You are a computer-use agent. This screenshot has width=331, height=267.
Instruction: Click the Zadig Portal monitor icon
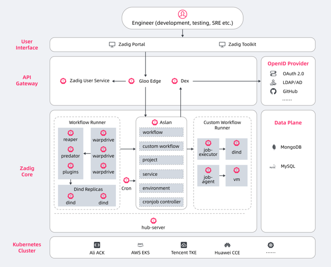112,45
